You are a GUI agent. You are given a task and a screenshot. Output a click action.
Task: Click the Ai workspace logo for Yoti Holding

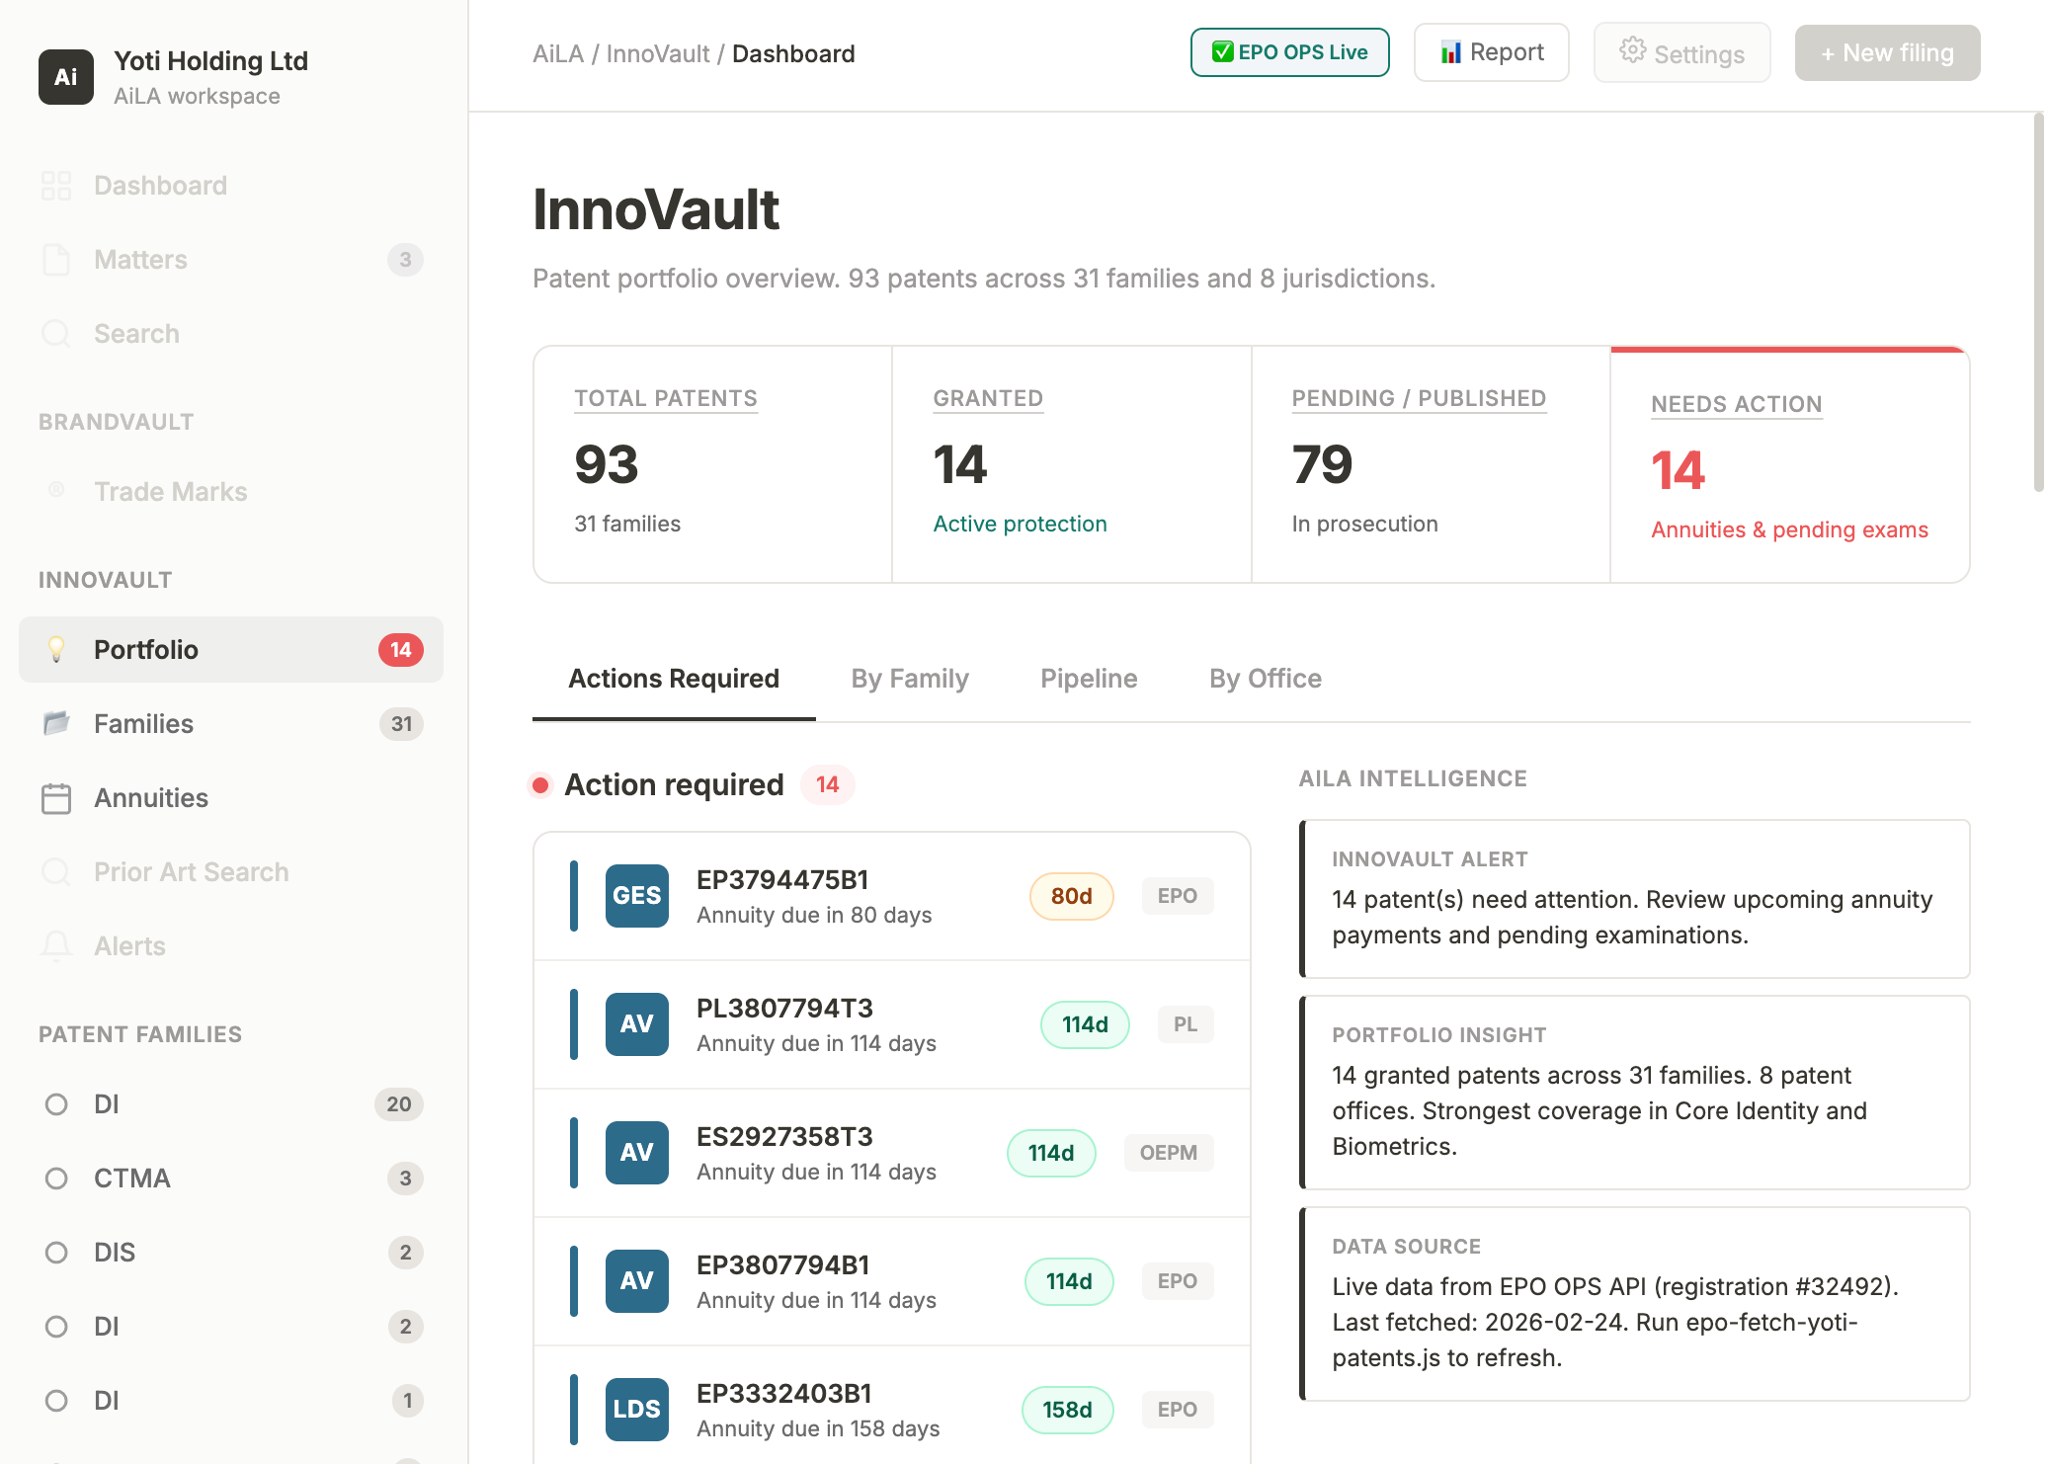pos(65,76)
